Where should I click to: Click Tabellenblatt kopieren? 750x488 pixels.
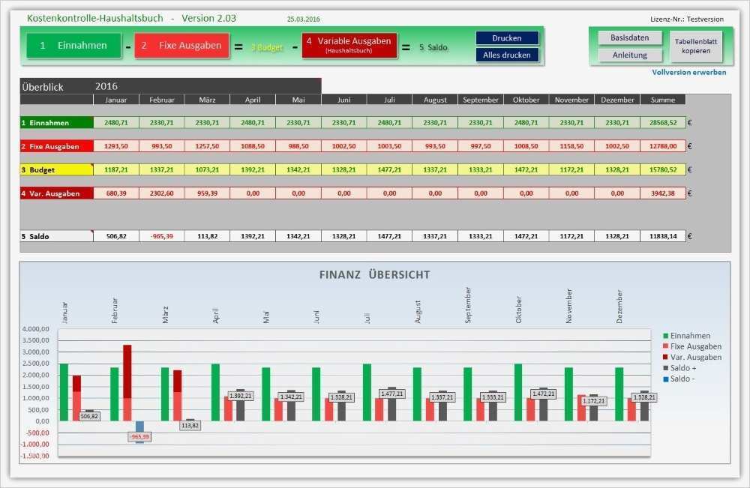[x=697, y=47]
